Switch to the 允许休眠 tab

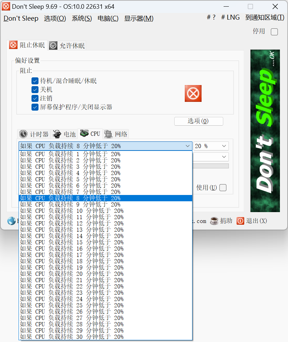[67, 46]
